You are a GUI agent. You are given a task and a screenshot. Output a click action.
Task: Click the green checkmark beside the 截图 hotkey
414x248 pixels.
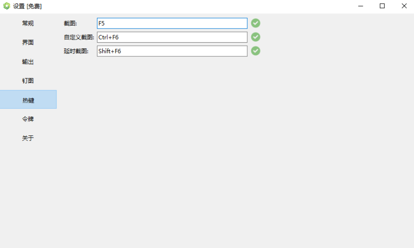coord(255,23)
